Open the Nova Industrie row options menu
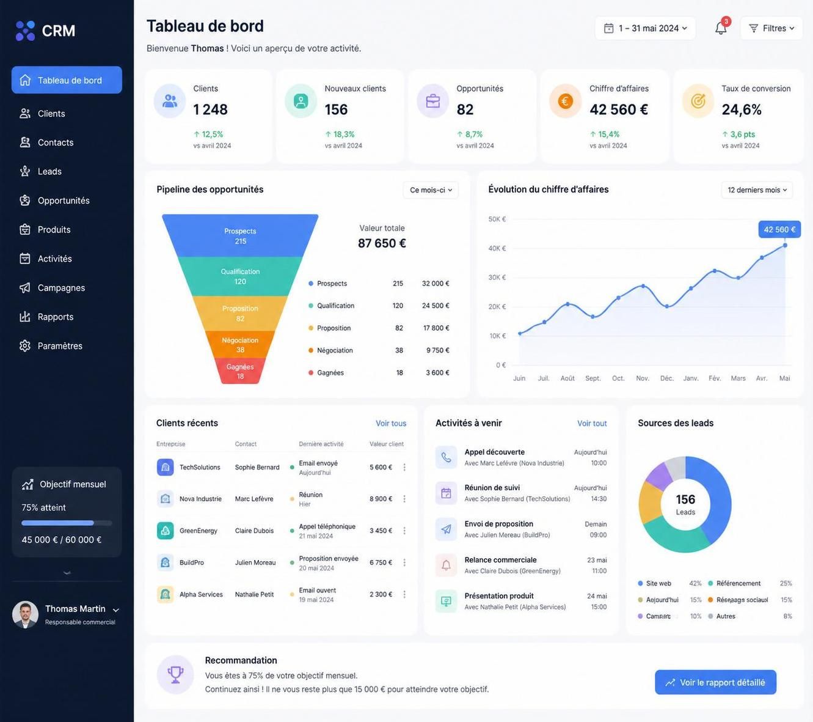Viewport: 813px width, 722px height. (x=404, y=499)
